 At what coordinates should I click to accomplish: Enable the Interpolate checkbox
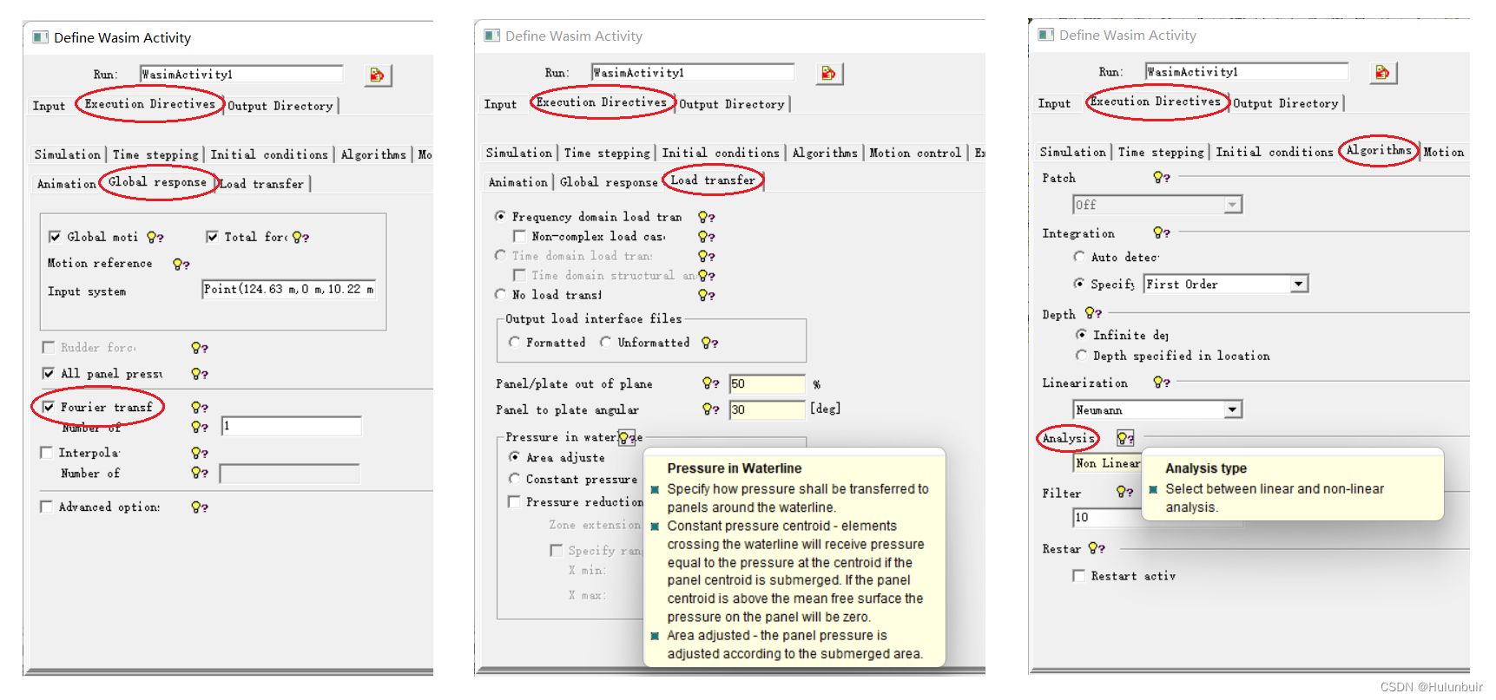pos(47,453)
